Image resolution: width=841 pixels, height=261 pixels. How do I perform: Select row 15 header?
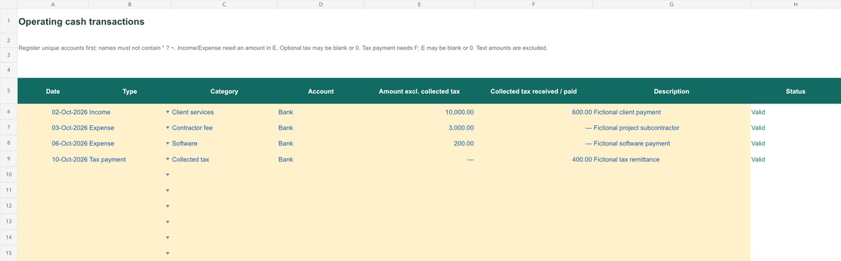point(8,253)
